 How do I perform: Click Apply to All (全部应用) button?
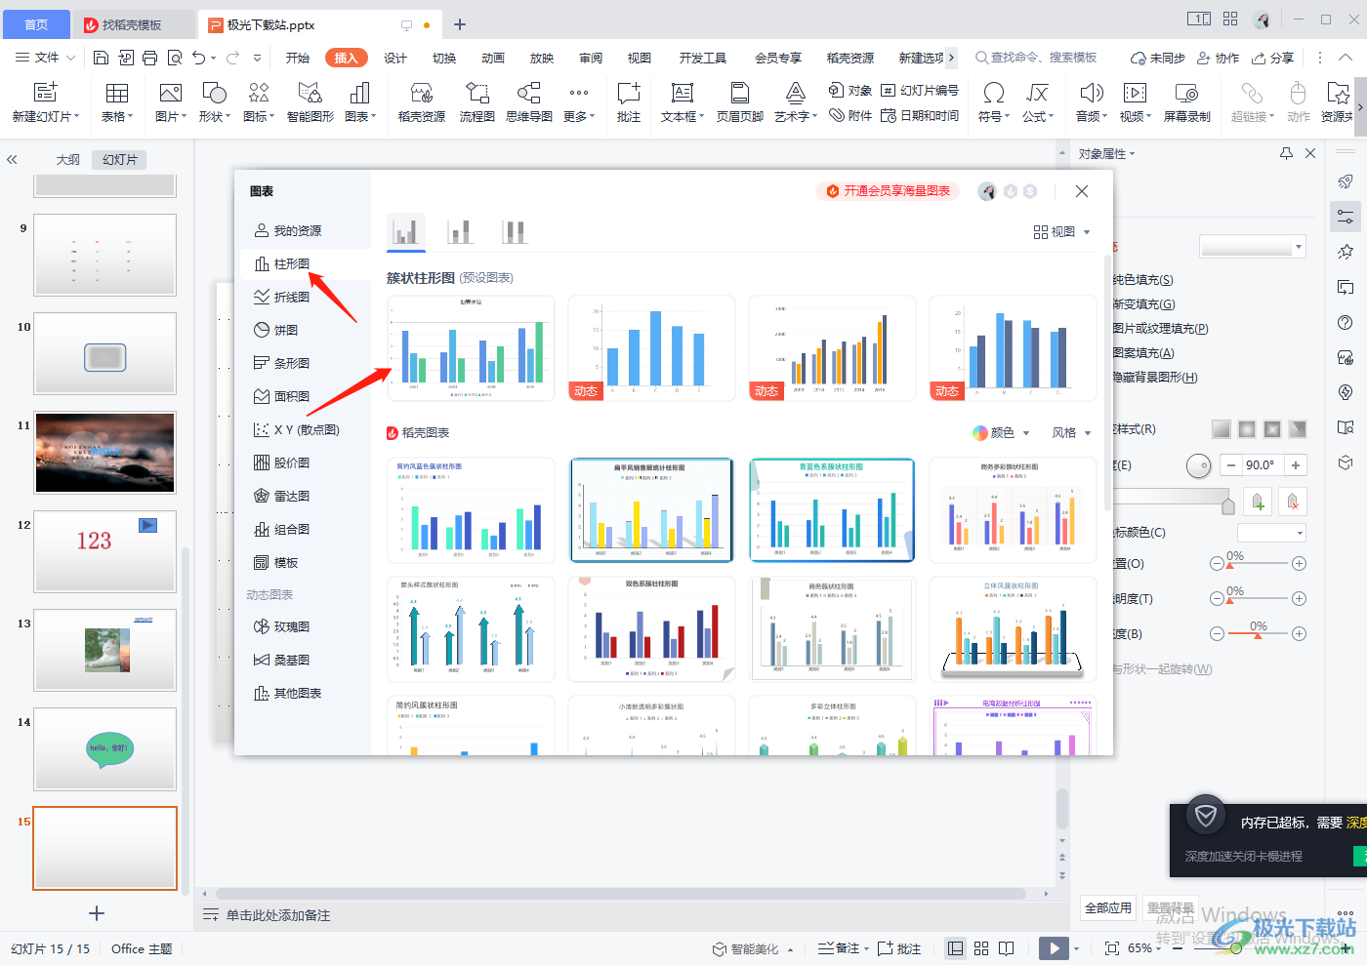click(x=1108, y=907)
